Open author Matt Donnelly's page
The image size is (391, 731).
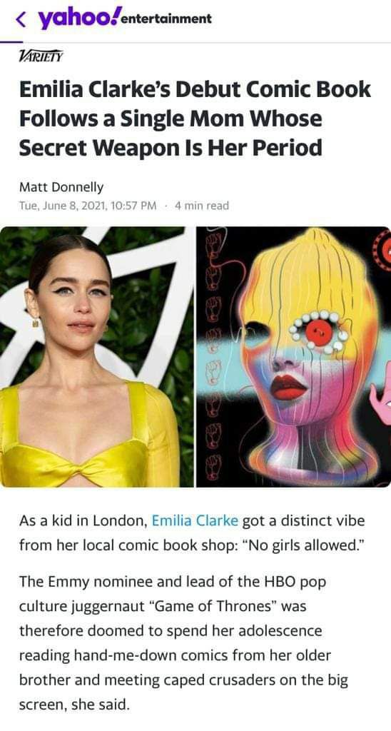pyautogui.click(x=61, y=187)
